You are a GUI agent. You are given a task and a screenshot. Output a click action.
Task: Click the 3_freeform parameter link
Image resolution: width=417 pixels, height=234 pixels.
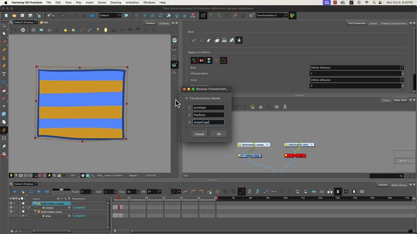(79, 208)
